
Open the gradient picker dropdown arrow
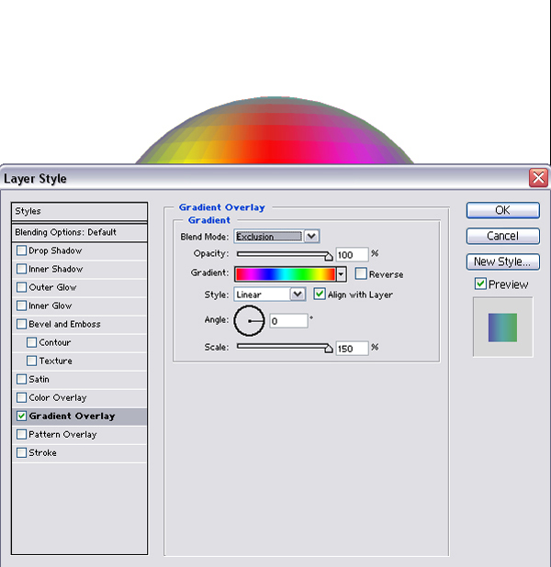341,274
